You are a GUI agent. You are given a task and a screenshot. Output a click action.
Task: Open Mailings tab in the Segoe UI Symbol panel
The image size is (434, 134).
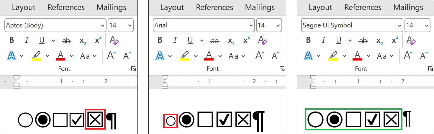pyautogui.click(x=408, y=7)
